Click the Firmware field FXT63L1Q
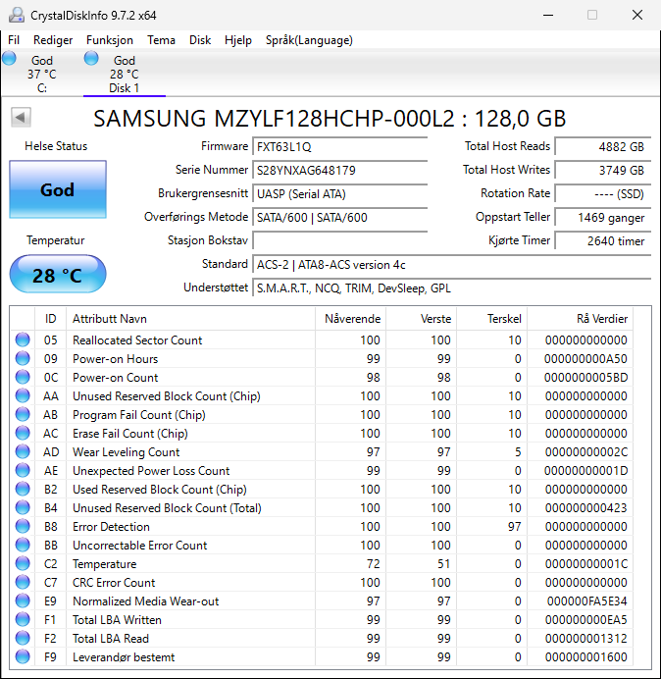 (339, 147)
